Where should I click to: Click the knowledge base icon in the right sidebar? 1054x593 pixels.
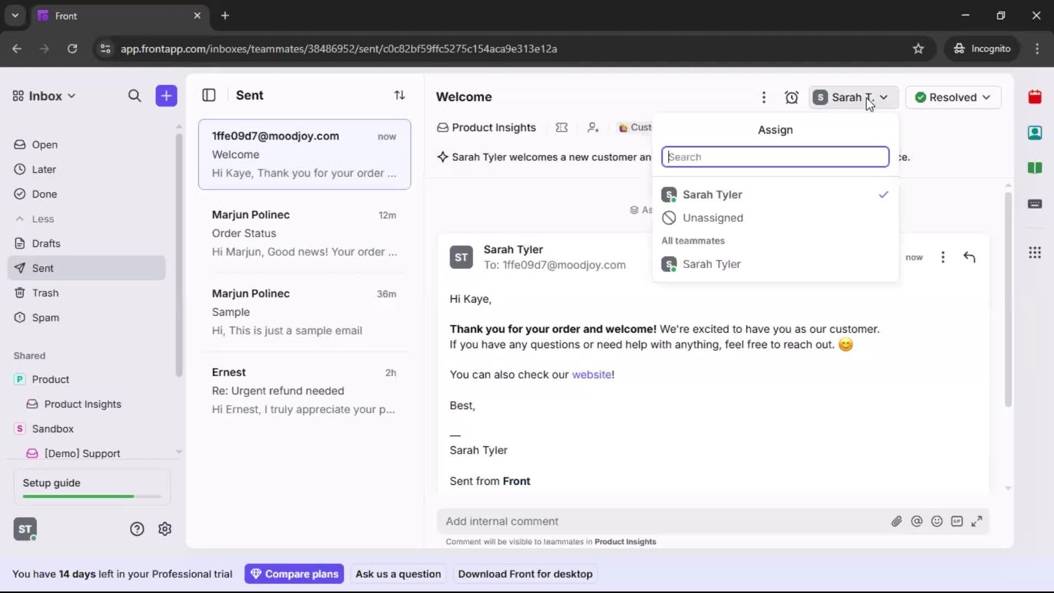tap(1035, 169)
